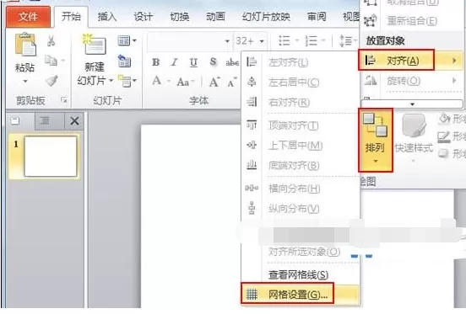Image resolution: width=466 pixels, height=314 pixels.
Task: Select 横向分布(H) distribute horizontally
Action: point(301,188)
